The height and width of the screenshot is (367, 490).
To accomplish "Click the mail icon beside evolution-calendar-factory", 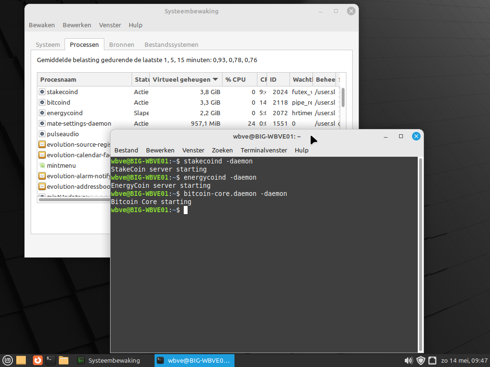I will 42,155.
